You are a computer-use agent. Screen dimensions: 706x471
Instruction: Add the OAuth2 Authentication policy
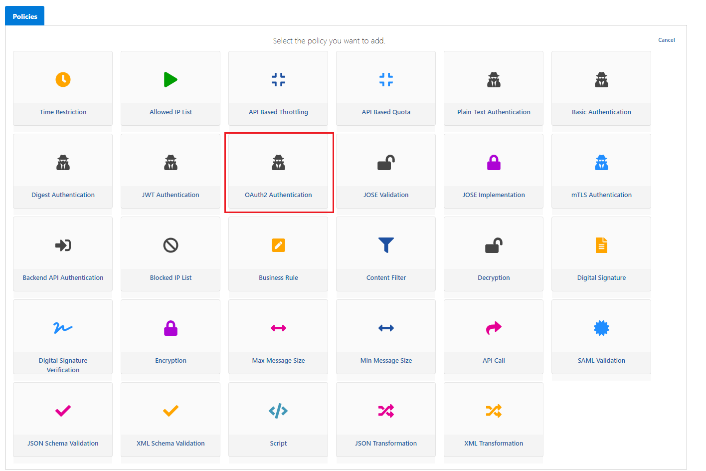coord(278,171)
